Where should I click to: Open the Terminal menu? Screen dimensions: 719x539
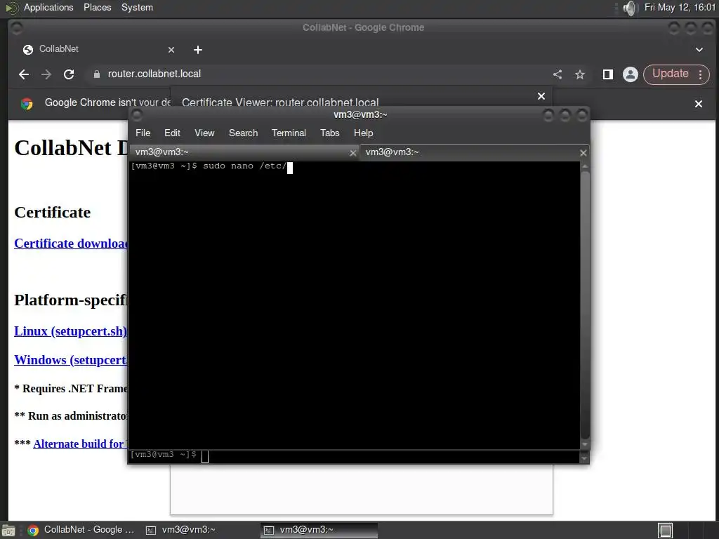click(289, 133)
